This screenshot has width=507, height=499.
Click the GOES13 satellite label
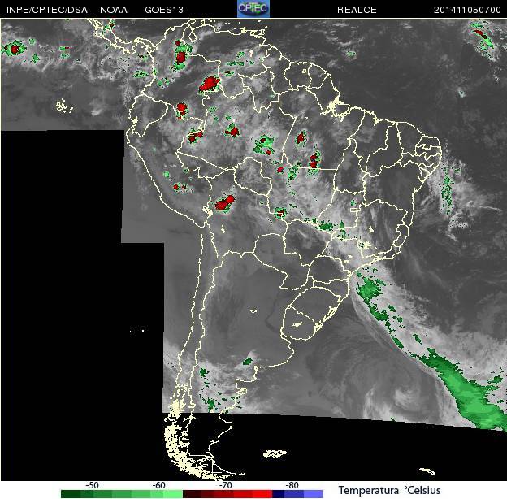(164, 10)
